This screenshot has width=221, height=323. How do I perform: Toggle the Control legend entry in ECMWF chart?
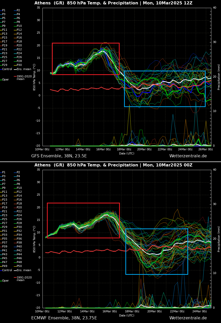tap(7, 270)
